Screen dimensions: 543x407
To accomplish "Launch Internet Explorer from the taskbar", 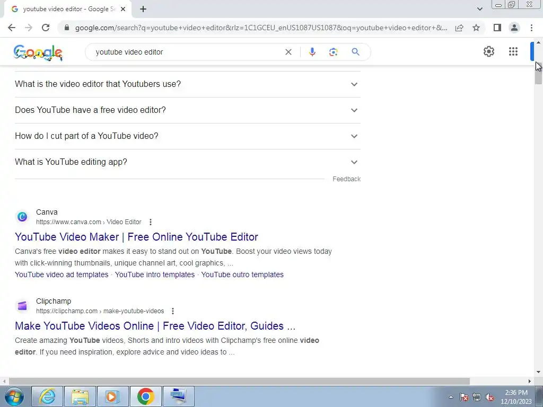I will click(47, 396).
